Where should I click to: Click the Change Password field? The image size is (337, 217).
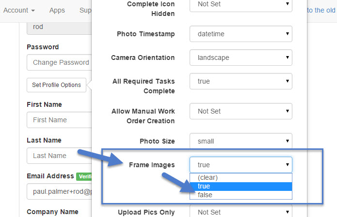pyautogui.click(x=60, y=62)
